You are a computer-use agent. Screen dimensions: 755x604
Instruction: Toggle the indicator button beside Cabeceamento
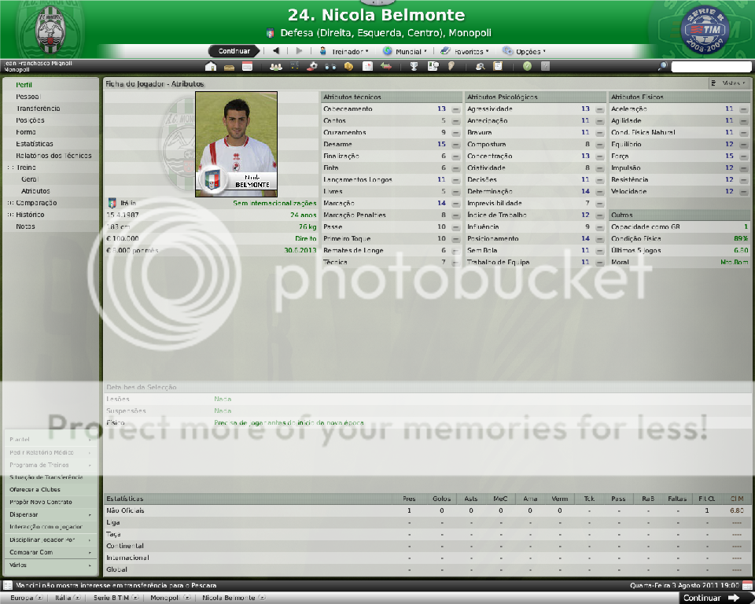[x=456, y=109]
